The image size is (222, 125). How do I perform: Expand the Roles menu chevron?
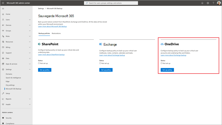click(x=30, y=36)
